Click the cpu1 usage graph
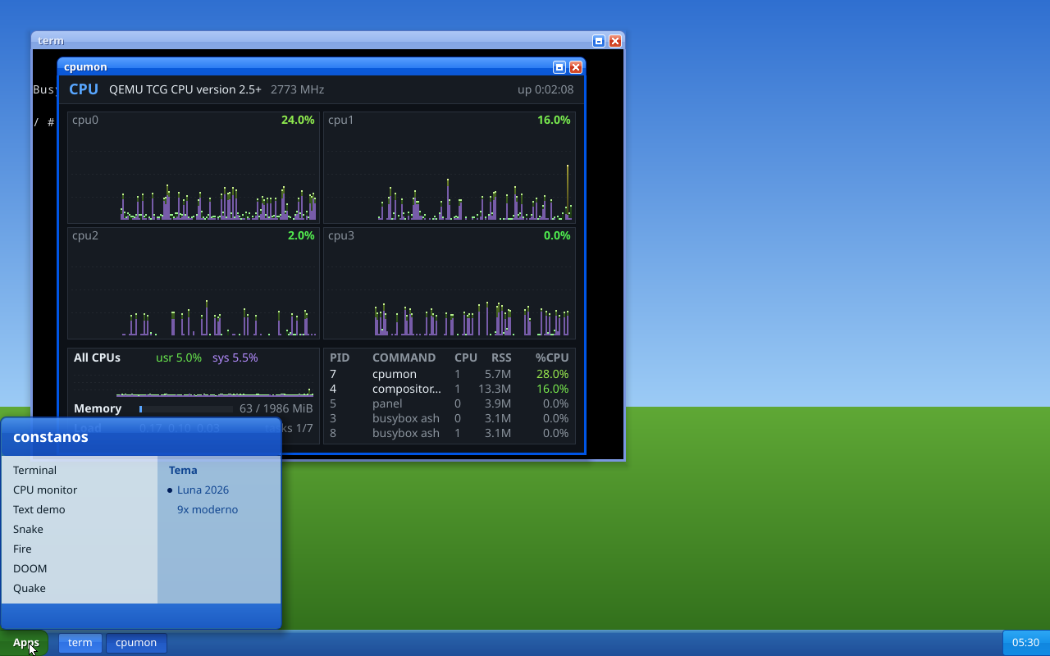Image resolution: width=1050 pixels, height=656 pixels. [x=450, y=167]
